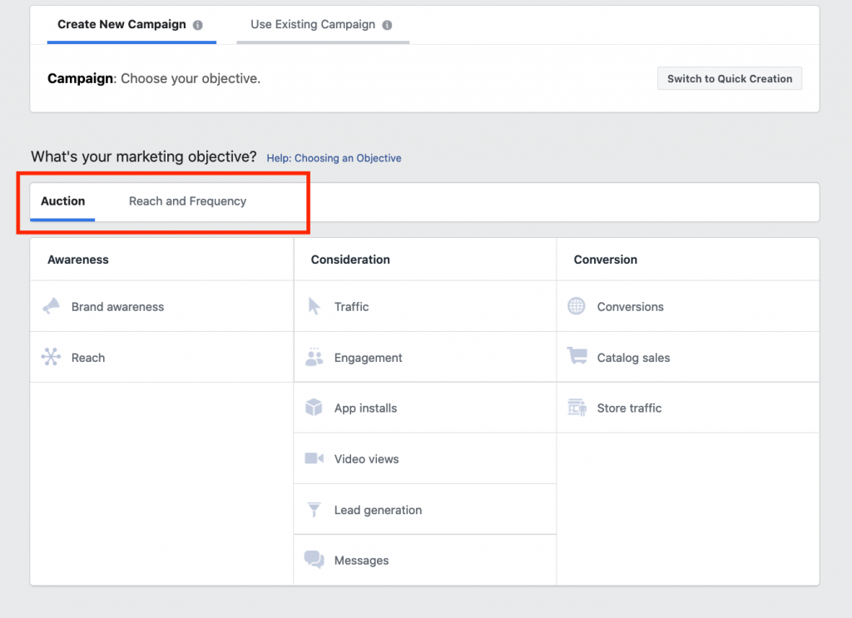Click the App installs box icon
The height and width of the screenshot is (618, 852).
[x=314, y=408]
